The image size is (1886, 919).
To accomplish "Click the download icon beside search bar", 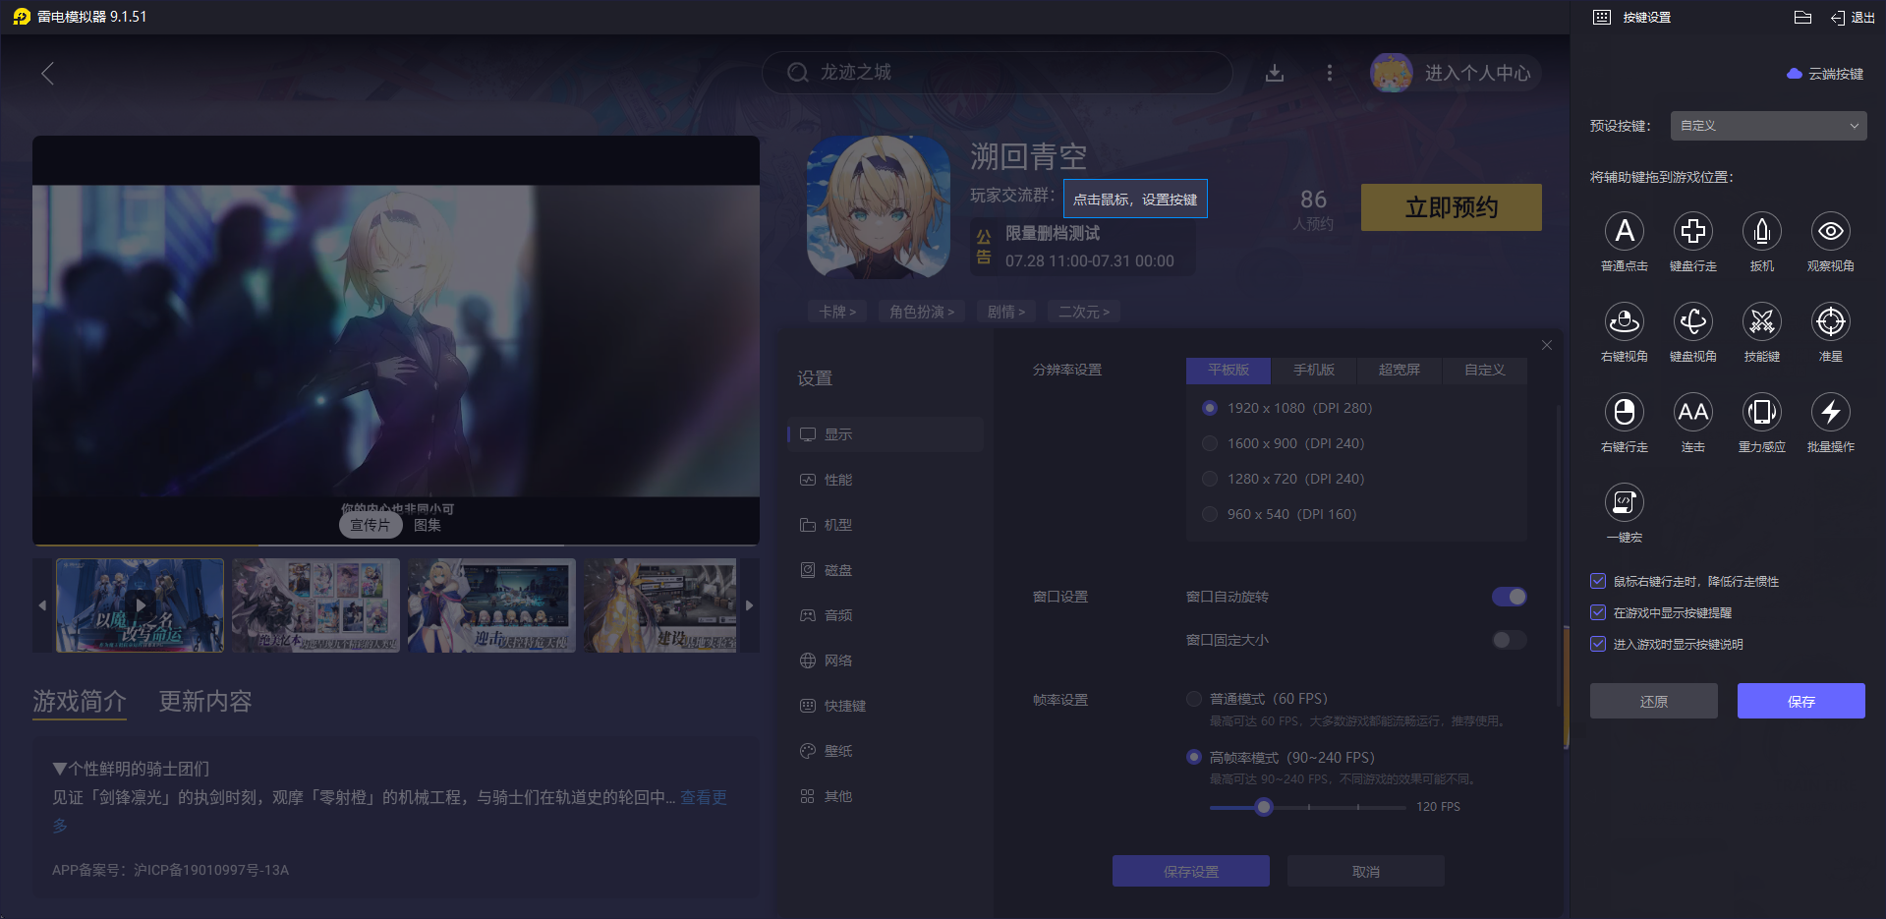I will [1275, 73].
